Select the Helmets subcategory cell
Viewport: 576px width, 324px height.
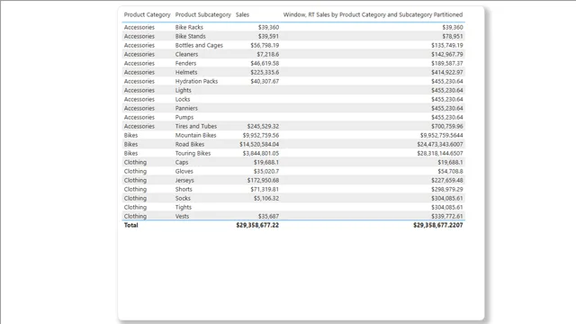click(x=186, y=72)
